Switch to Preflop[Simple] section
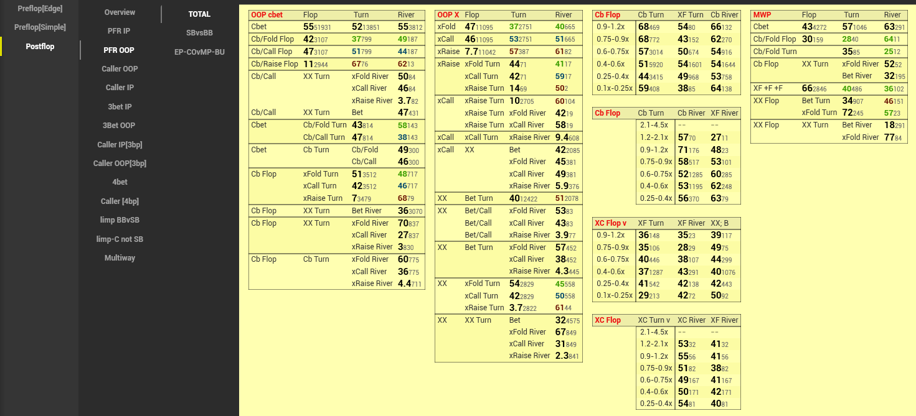Image resolution: width=916 pixels, height=416 pixels. [40, 27]
